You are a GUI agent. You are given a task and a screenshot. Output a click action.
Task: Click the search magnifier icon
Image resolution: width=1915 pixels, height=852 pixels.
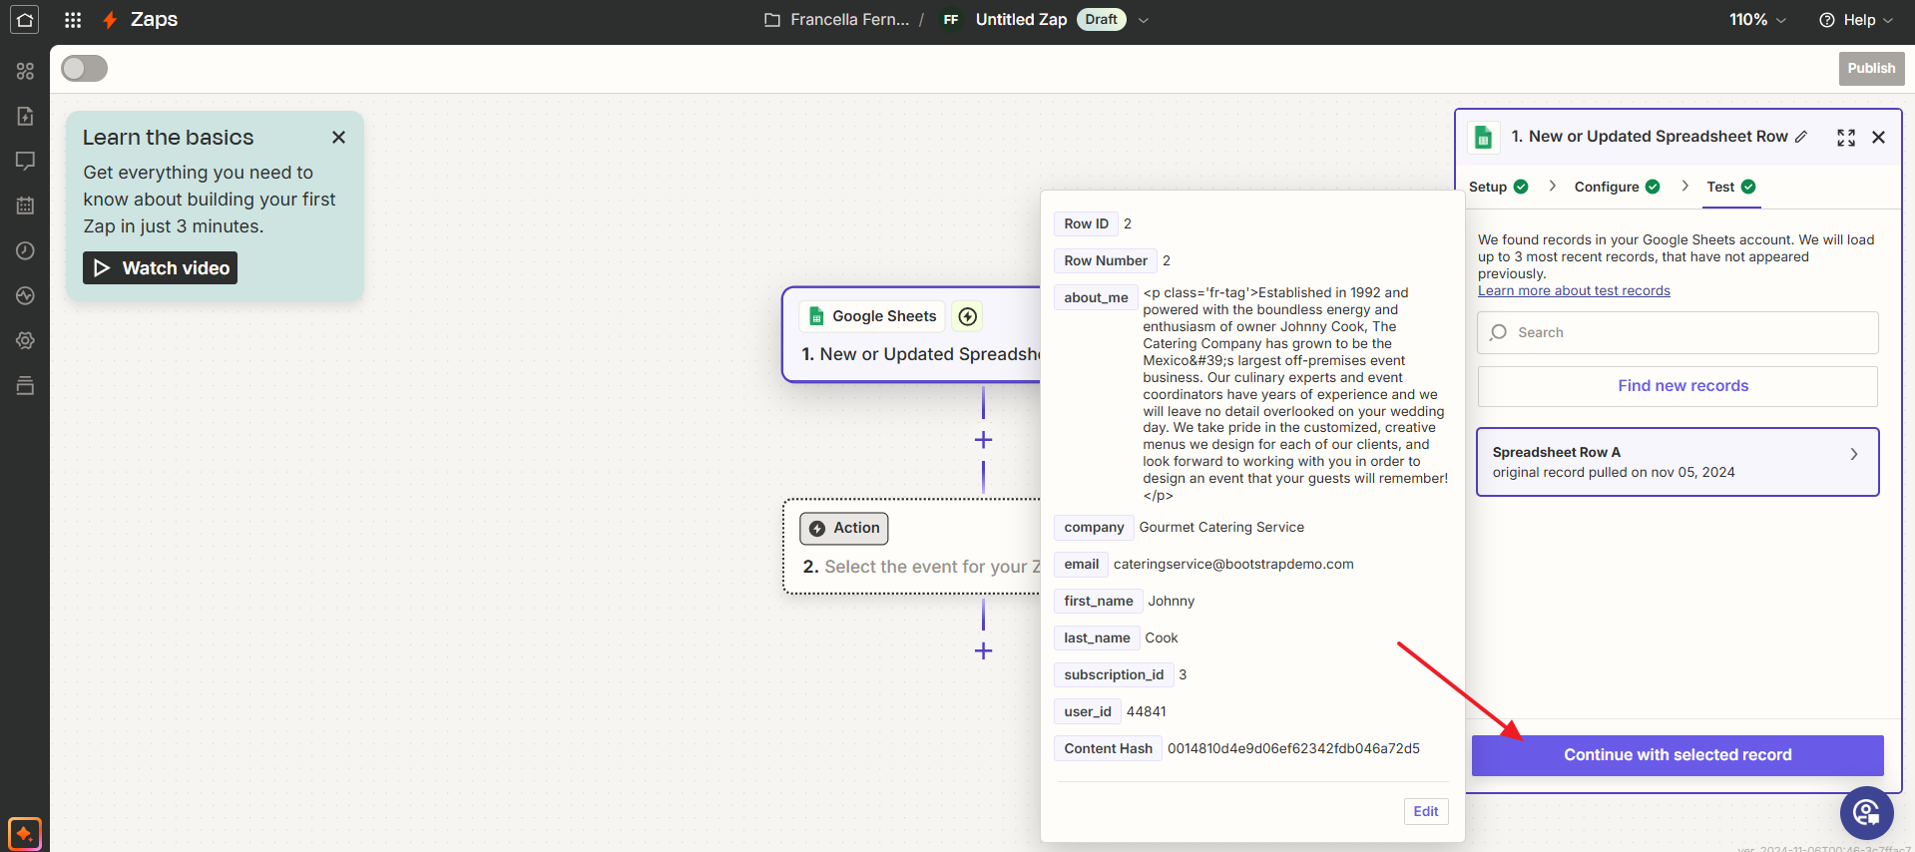(x=1498, y=332)
